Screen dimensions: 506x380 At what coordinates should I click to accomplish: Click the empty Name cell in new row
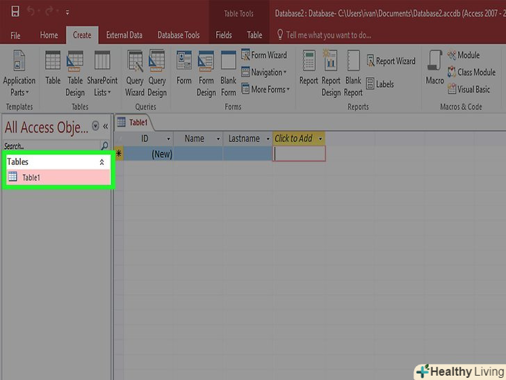(x=198, y=154)
